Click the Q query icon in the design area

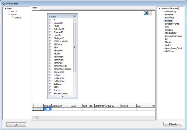146,13
